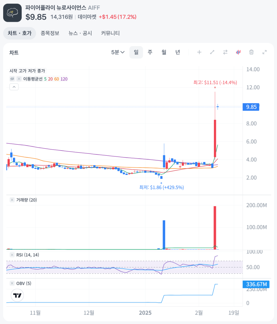
Task: Remove volume (20) indicator with X
Action: tap(12, 200)
